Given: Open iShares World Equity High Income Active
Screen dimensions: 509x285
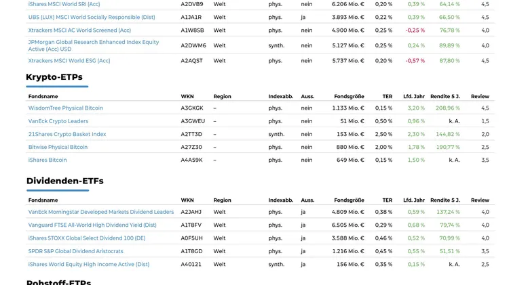Looking at the screenshot, I should tap(89, 265).
